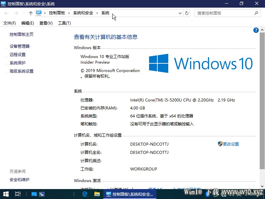
Task: Open File Explorer from taskbar
Action: point(97,194)
